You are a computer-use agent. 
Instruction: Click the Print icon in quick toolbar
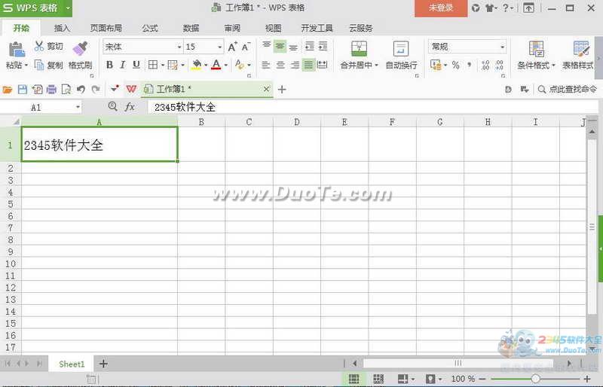(x=51, y=89)
